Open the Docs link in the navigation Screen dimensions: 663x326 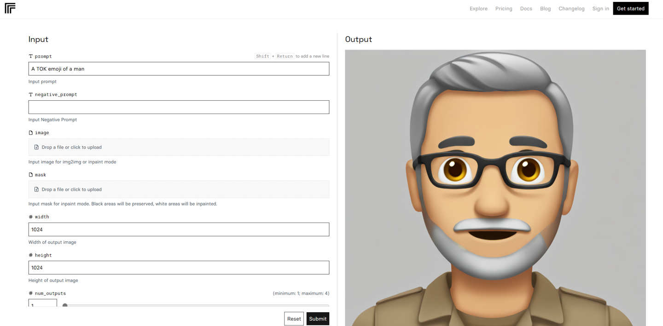tap(526, 9)
